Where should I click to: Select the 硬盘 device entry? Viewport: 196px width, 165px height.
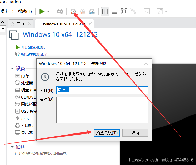[x=26, y=90]
